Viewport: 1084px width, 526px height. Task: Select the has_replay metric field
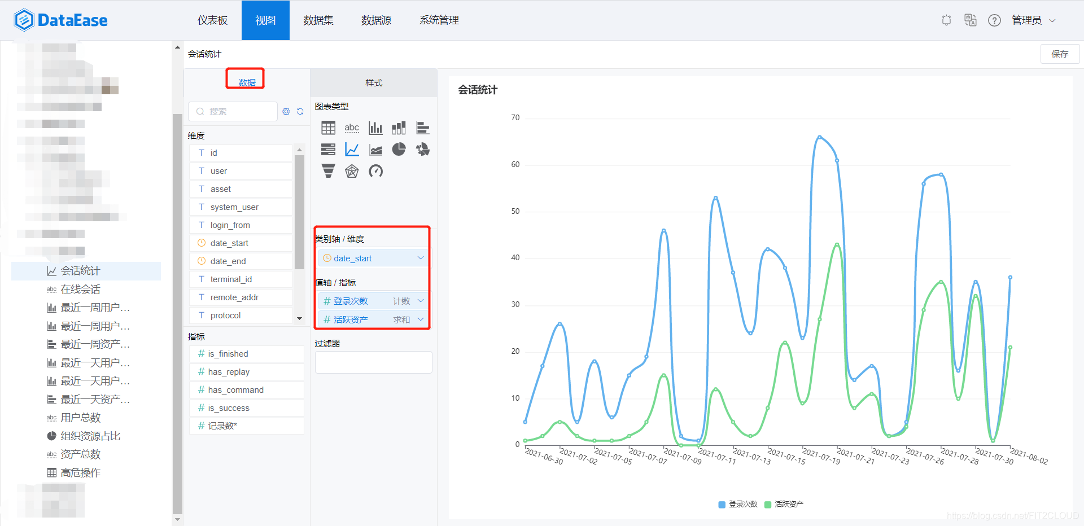click(x=247, y=372)
